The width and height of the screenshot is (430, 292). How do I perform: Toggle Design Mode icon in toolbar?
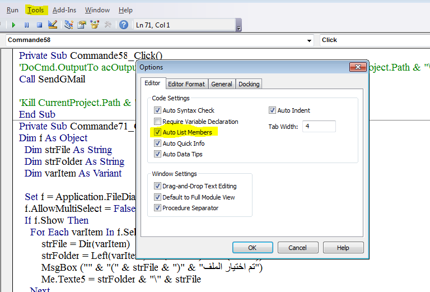(53, 25)
